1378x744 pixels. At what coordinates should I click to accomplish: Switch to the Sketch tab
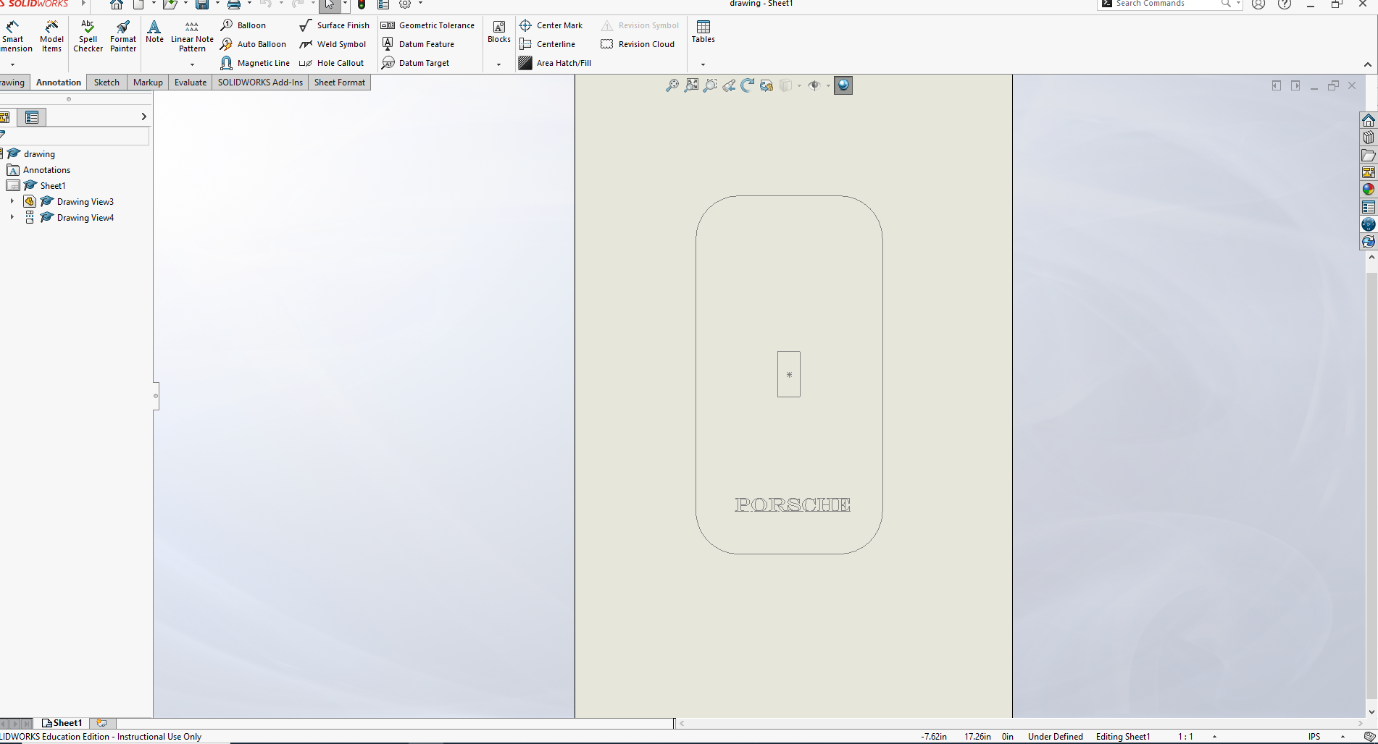[x=107, y=83]
